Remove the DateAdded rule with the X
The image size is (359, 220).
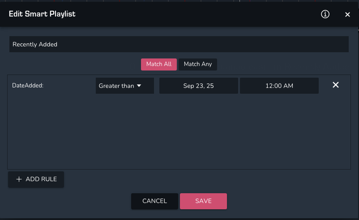click(x=336, y=85)
